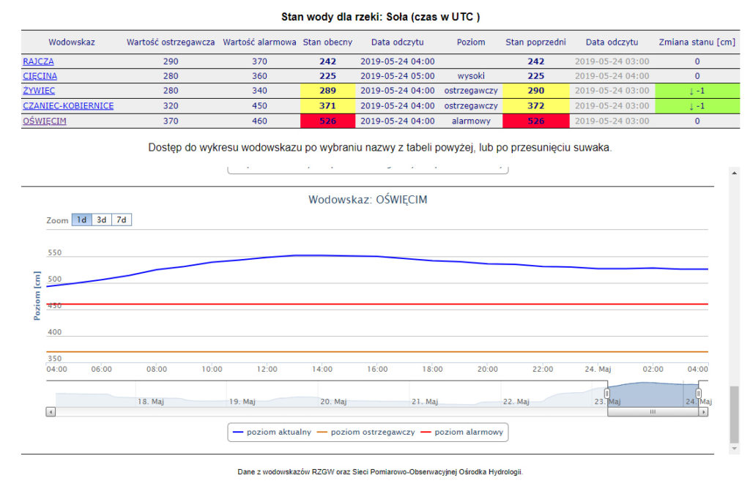Screen dimensions: 750x483
Task: Click the navigator horizontal scrollbar thumb
Action: tap(653, 412)
